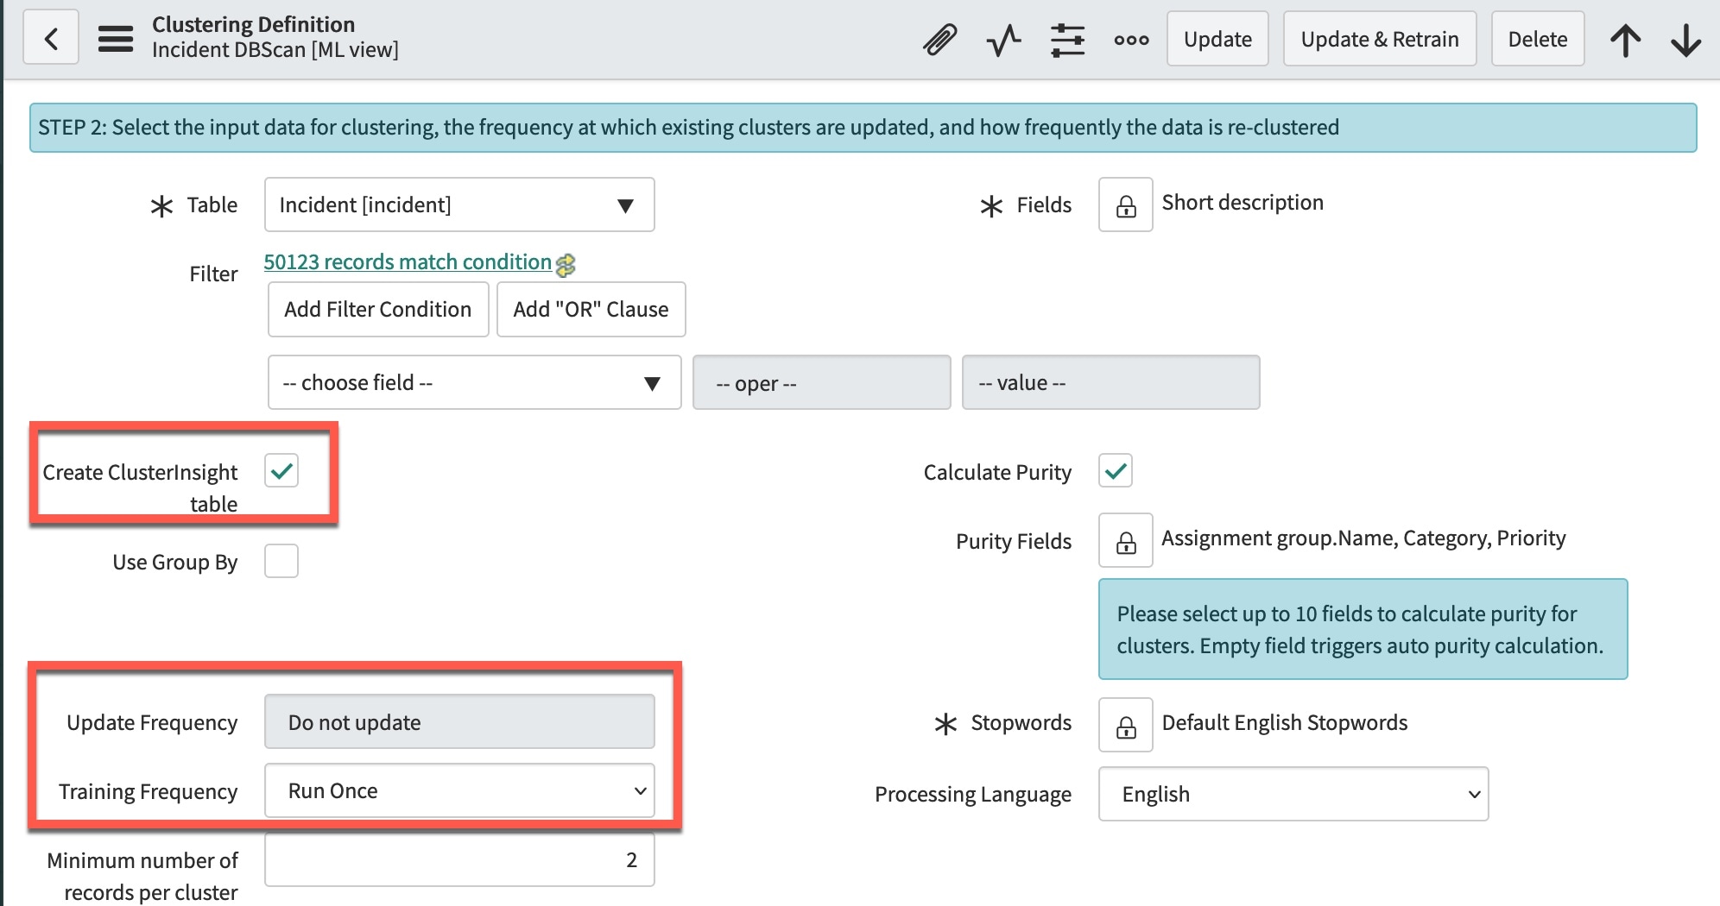Click the back arrow in the header
The width and height of the screenshot is (1720, 906).
click(50, 38)
